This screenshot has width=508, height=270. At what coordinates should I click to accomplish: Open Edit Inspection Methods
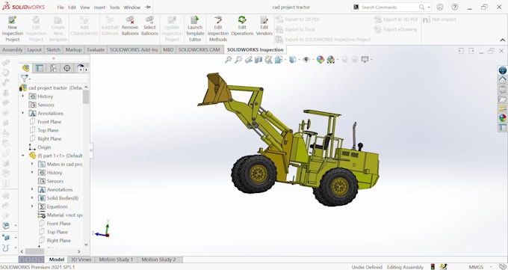pos(218,29)
